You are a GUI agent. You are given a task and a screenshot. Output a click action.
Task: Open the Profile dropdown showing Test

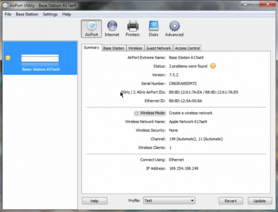click(x=169, y=201)
